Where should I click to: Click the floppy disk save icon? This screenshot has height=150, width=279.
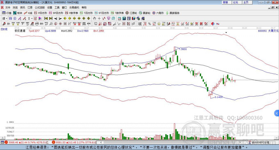pos(134,18)
